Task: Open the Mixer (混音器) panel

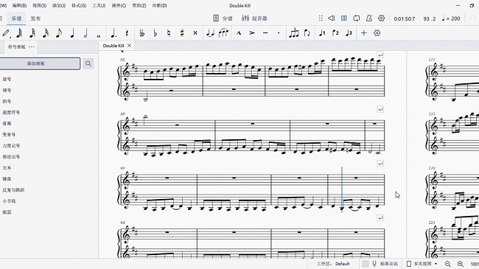Action: point(254,18)
